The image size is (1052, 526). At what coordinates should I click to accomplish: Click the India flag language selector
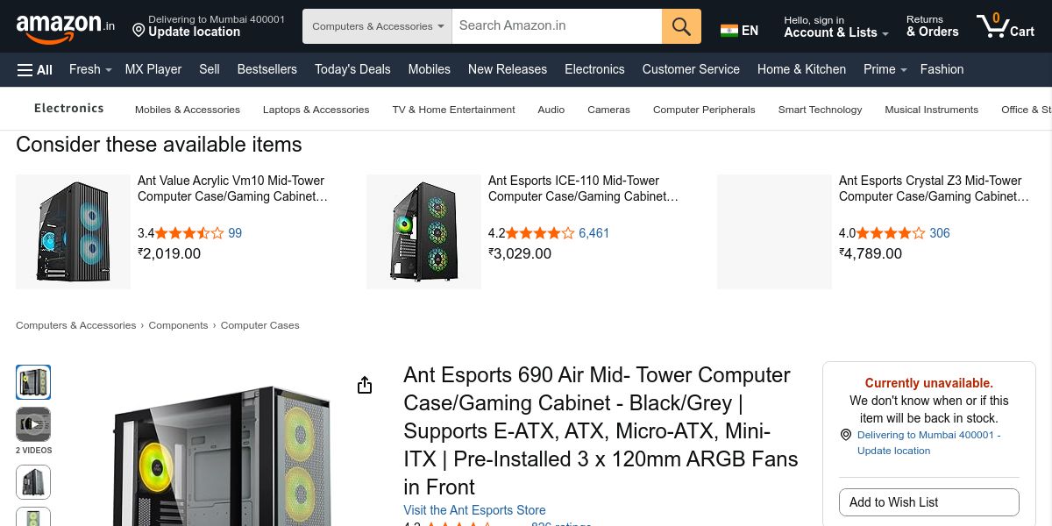click(739, 31)
